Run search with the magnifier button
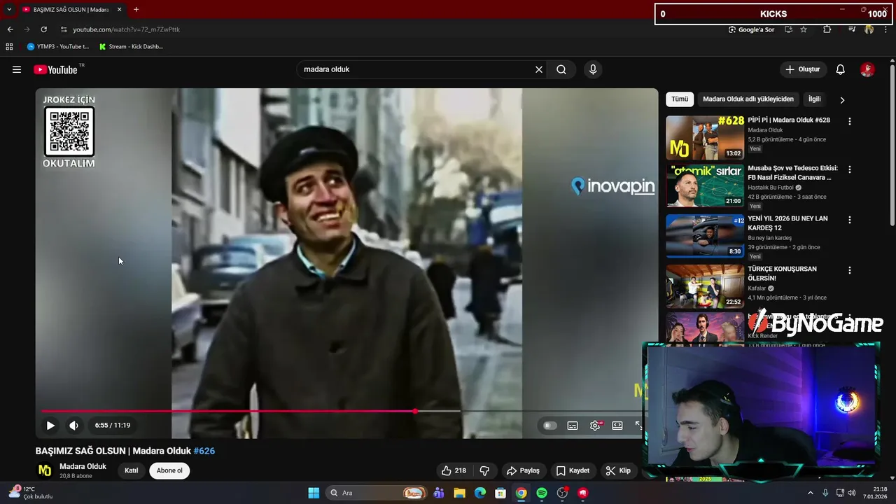Screen dimensions: 896x504 tap(561, 69)
